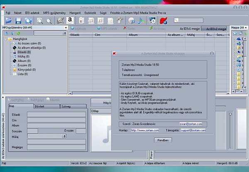Click the support@zortam.com email link
The height and width of the screenshot is (172, 249).
(193, 130)
